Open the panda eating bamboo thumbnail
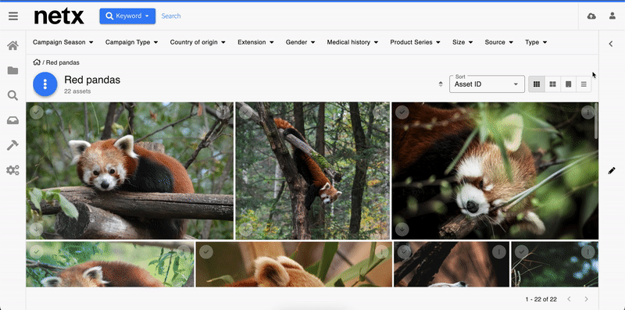Image resolution: width=625 pixels, height=310 pixels. coord(495,170)
